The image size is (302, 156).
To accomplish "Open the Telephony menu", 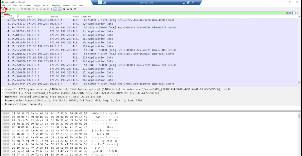I will 56,5.
